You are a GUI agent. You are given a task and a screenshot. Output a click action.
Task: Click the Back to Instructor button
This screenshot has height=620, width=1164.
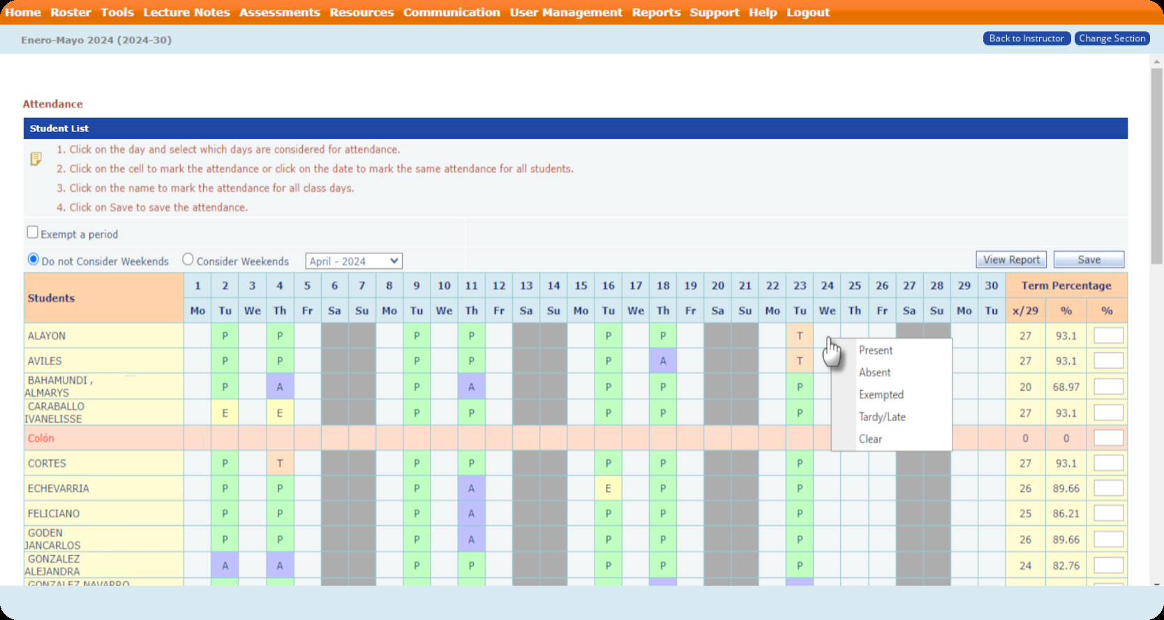click(1026, 38)
